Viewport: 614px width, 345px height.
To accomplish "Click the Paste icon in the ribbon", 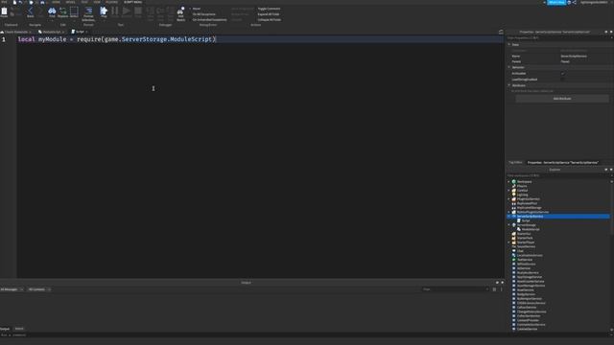I will pos(4,11).
